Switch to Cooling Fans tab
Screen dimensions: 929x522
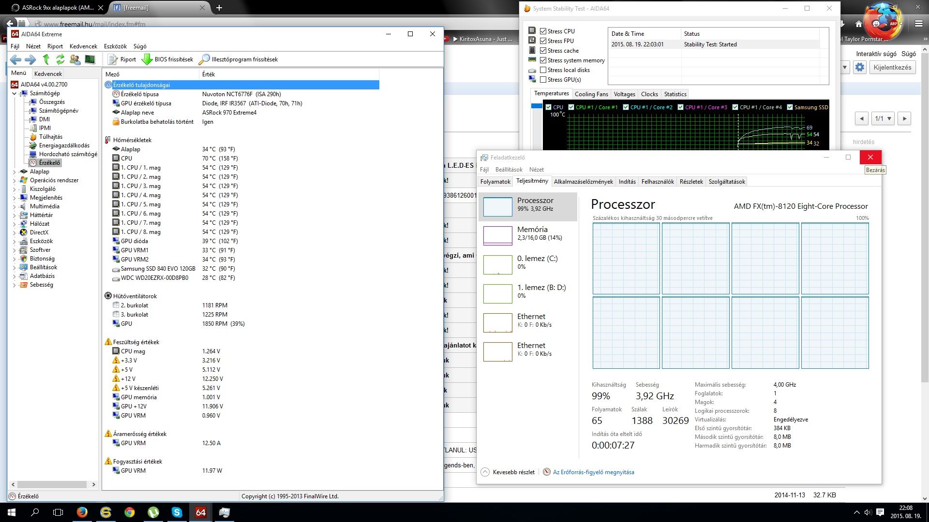[x=591, y=94]
